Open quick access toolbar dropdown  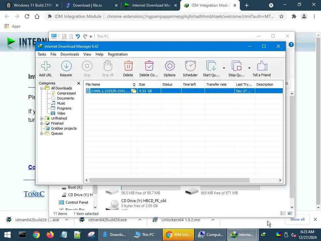pyautogui.click(x=91, y=37)
